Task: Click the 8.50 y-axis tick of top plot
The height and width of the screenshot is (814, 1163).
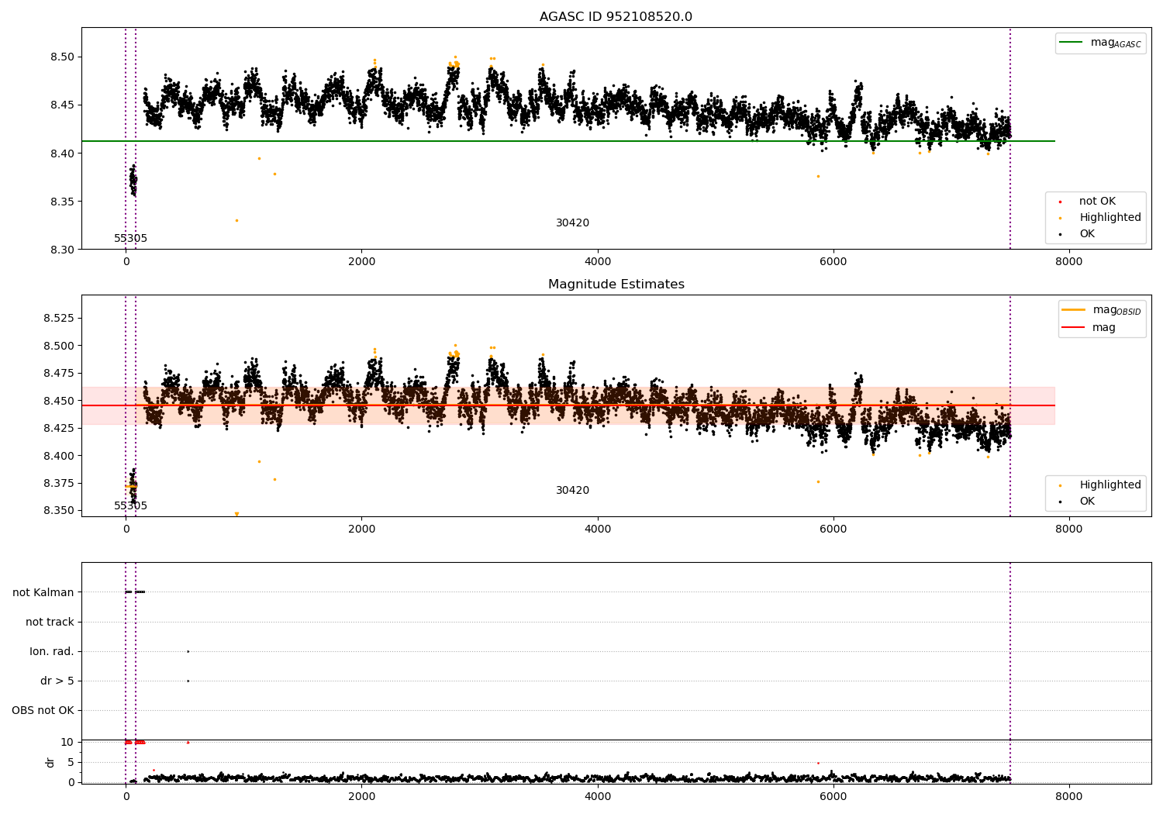Action: coord(62,57)
